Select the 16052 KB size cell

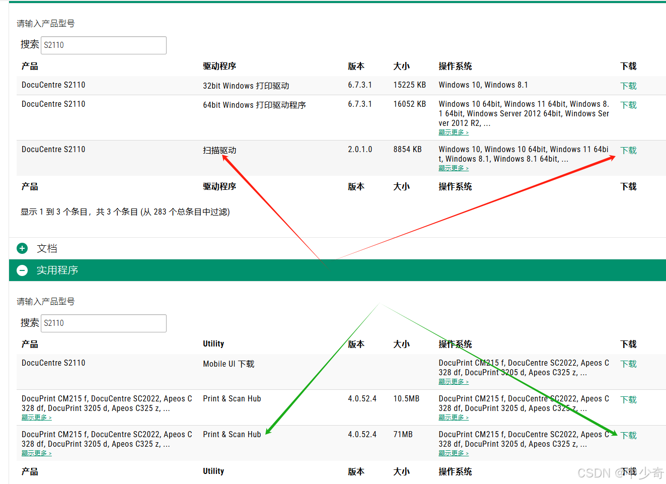(410, 104)
